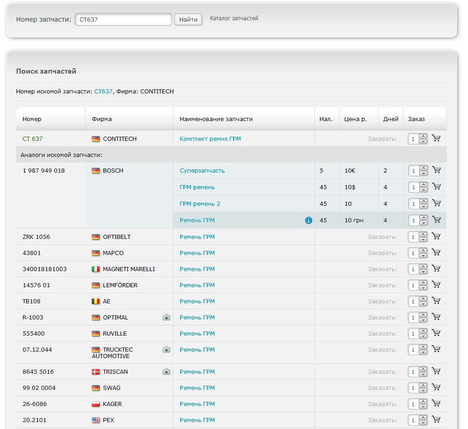Sort by the Цена р. column header
Screen dimensions: 468x429
(355, 119)
